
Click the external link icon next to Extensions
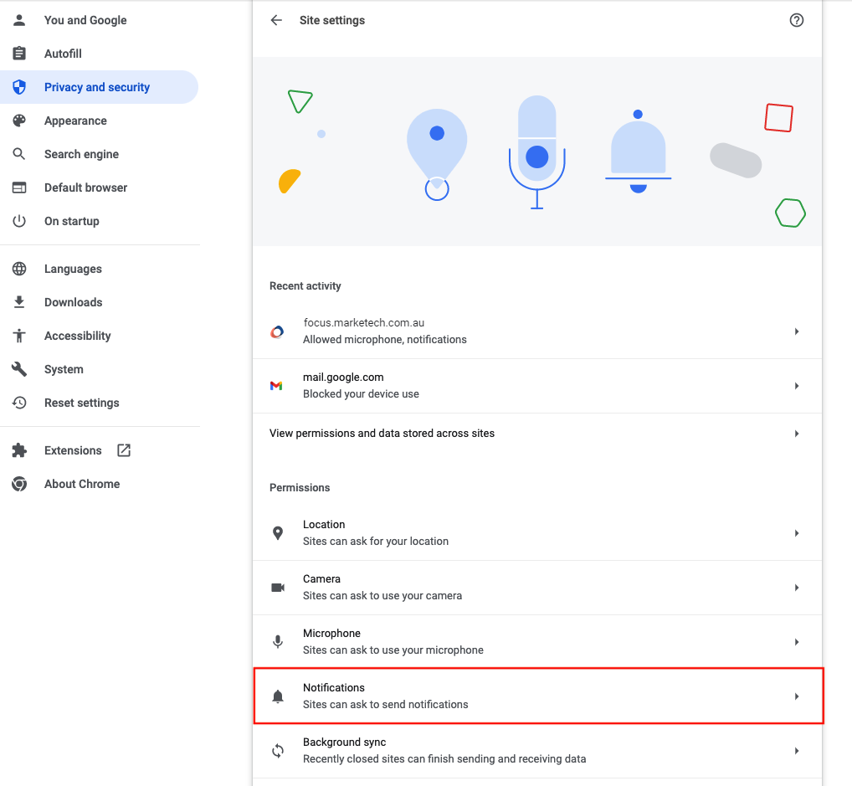[x=124, y=450]
